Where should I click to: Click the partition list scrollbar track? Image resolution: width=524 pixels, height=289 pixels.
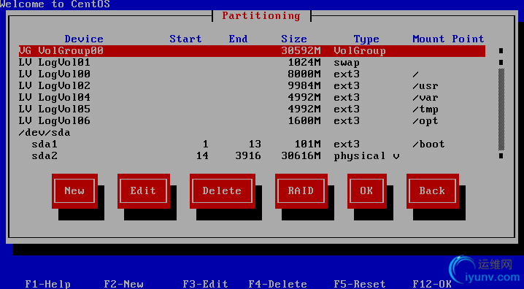[x=501, y=109]
